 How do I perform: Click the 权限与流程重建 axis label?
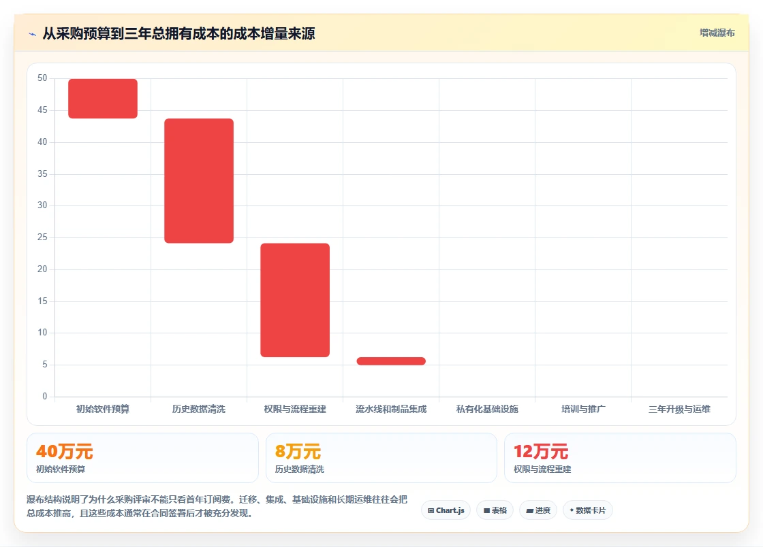coord(295,409)
